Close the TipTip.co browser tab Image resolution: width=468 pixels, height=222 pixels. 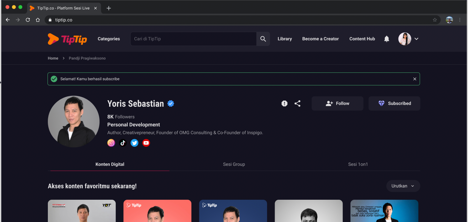click(x=95, y=8)
